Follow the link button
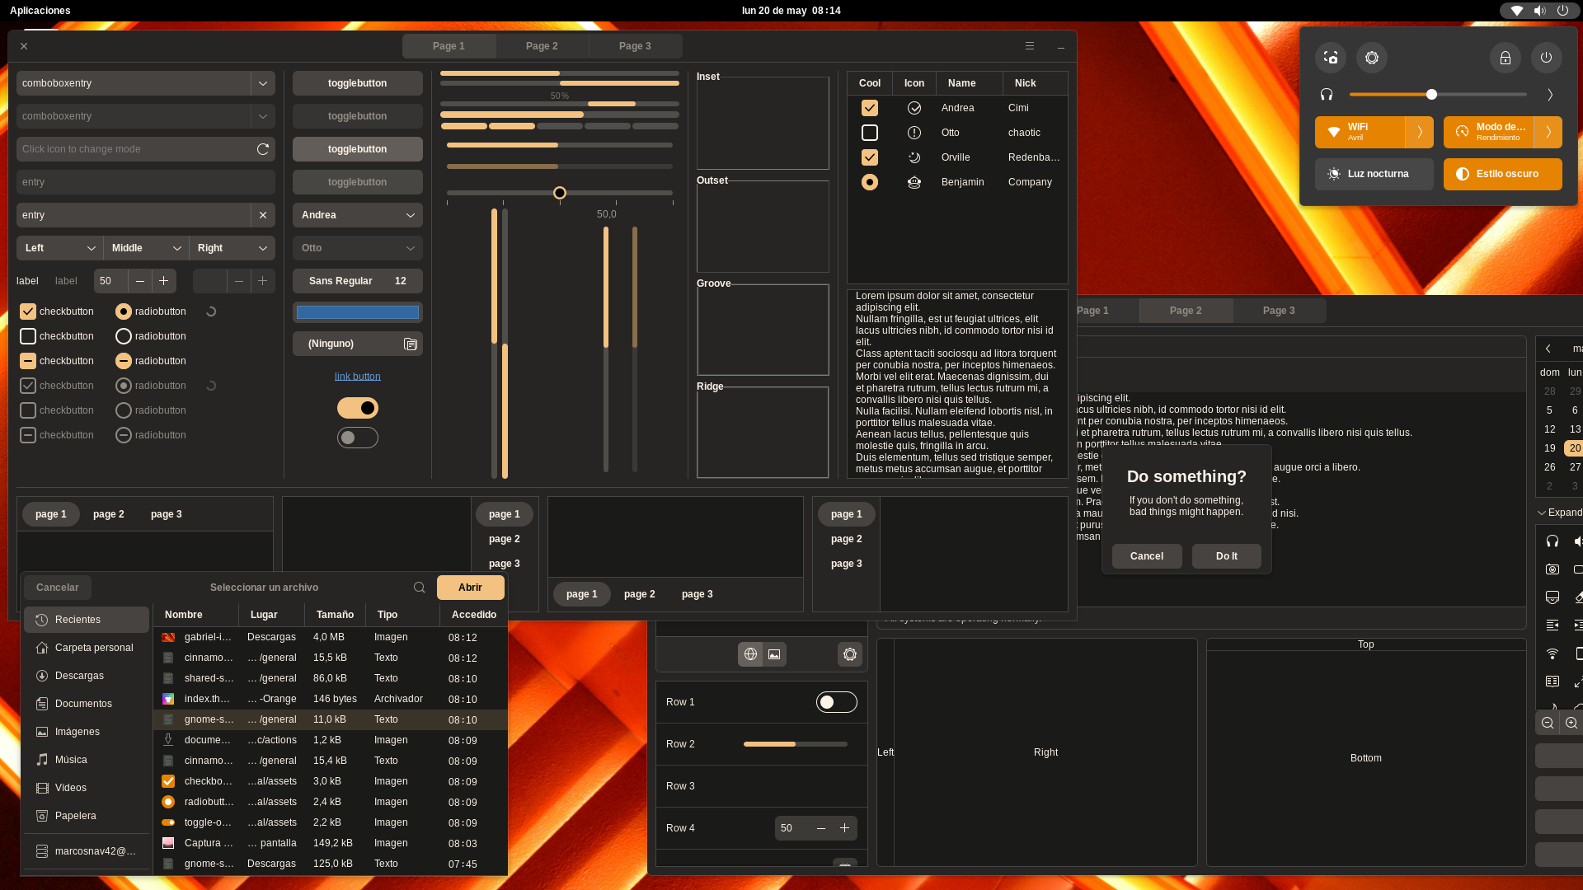This screenshot has width=1583, height=890. click(x=358, y=377)
